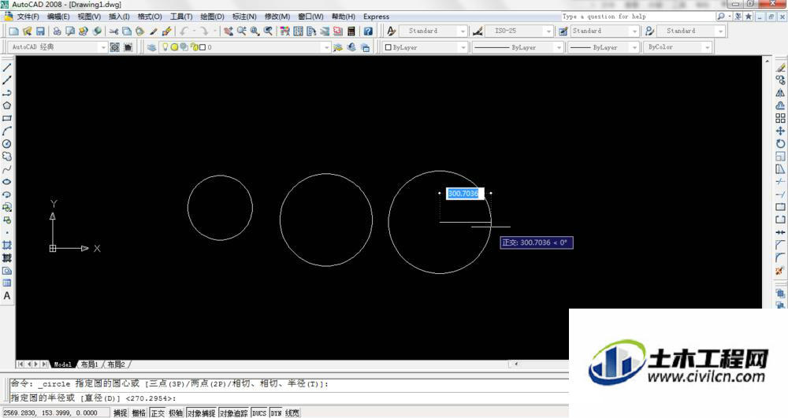Click the Move modify tool

pyautogui.click(x=780, y=131)
